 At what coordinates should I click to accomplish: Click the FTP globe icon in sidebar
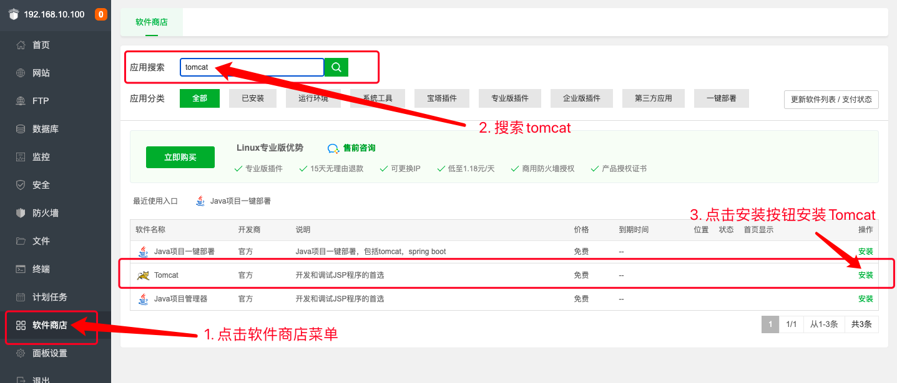[x=21, y=101]
